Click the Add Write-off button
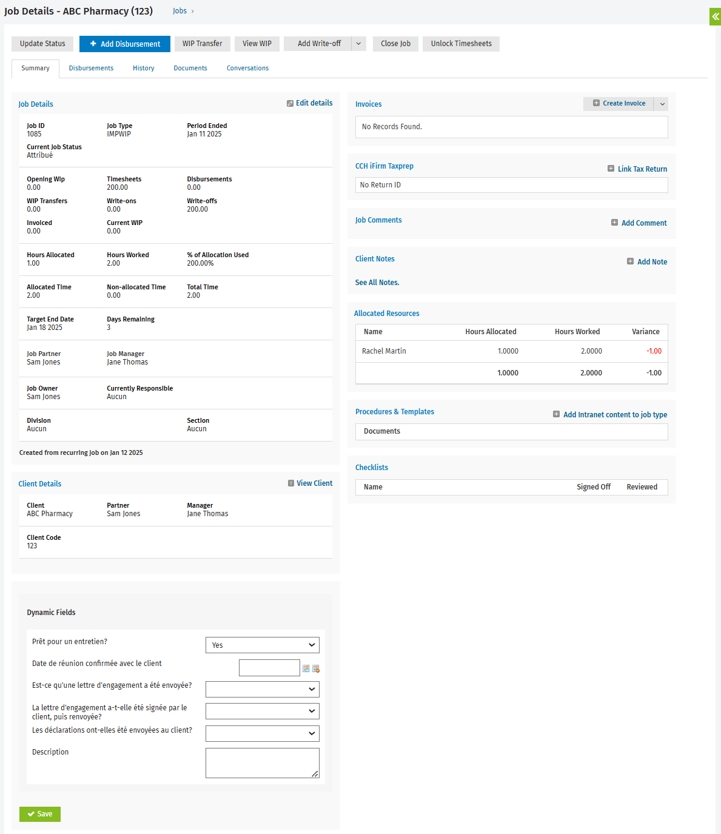The width and height of the screenshot is (721, 834). [318, 44]
